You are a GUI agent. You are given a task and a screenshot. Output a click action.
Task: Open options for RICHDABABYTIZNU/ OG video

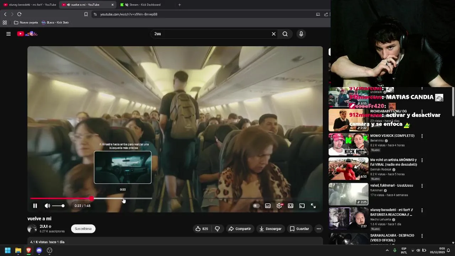click(422, 111)
